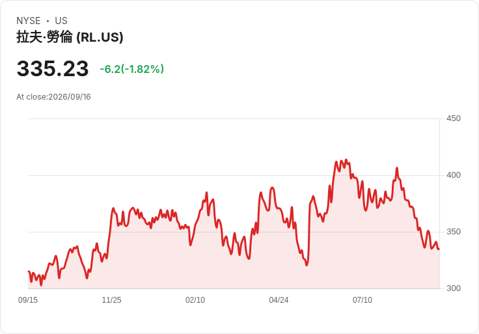
Task: Click the 11/25 date label on x-axis
Action: coord(111,300)
